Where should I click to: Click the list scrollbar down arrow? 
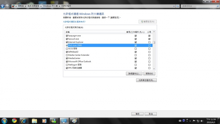point(154,69)
